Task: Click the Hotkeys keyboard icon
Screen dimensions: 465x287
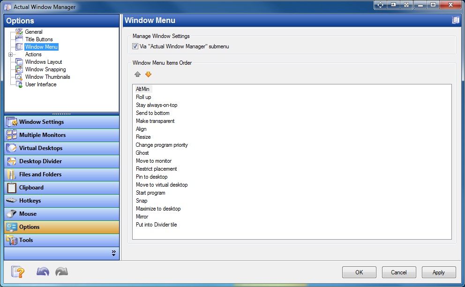Action: [x=12, y=200]
